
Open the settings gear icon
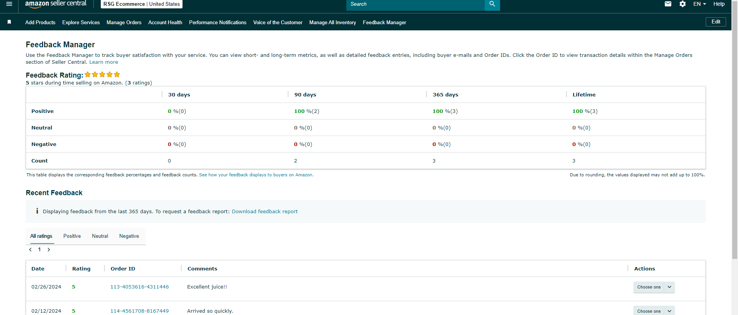tap(683, 4)
